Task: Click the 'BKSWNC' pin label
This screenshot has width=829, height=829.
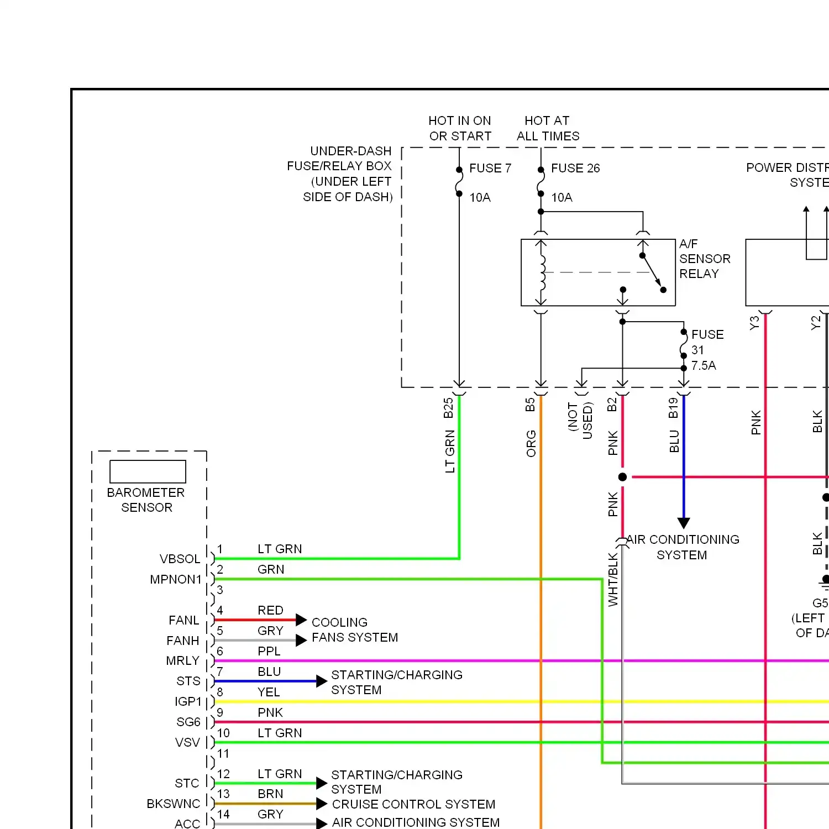Action: click(x=174, y=804)
